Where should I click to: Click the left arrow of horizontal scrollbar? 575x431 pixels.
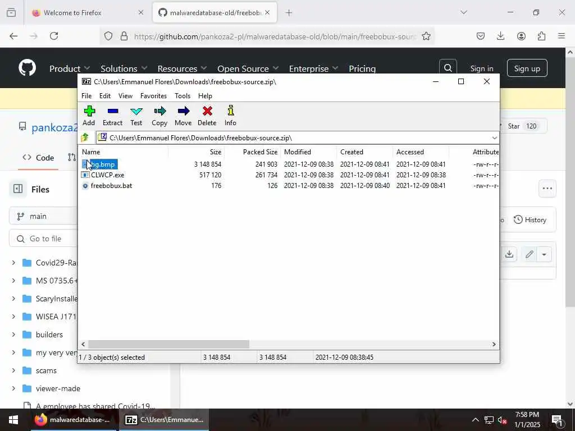click(83, 344)
